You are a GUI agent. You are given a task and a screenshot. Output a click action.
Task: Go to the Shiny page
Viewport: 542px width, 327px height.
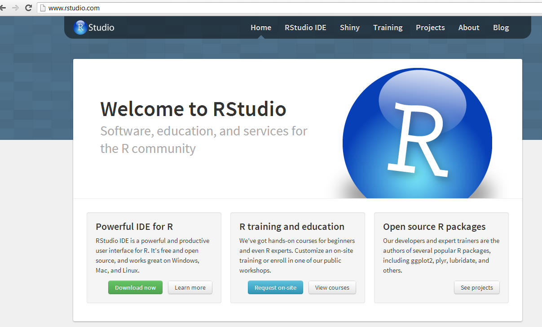click(350, 27)
